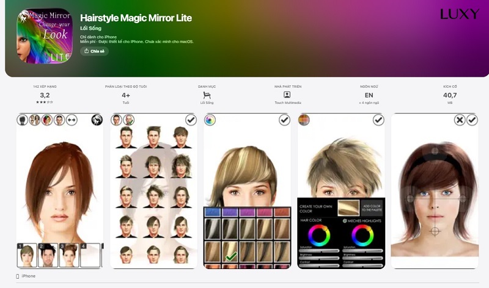The image size is (489, 288).
Task: Click the chin crosshair marker on the face
Action: pos(435,231)
